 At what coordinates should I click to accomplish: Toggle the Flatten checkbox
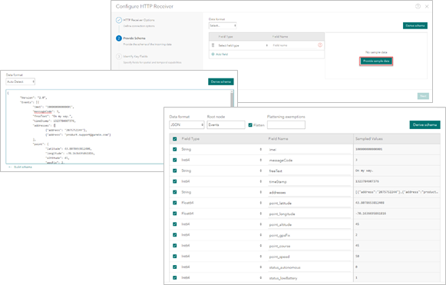coord(250,125)
